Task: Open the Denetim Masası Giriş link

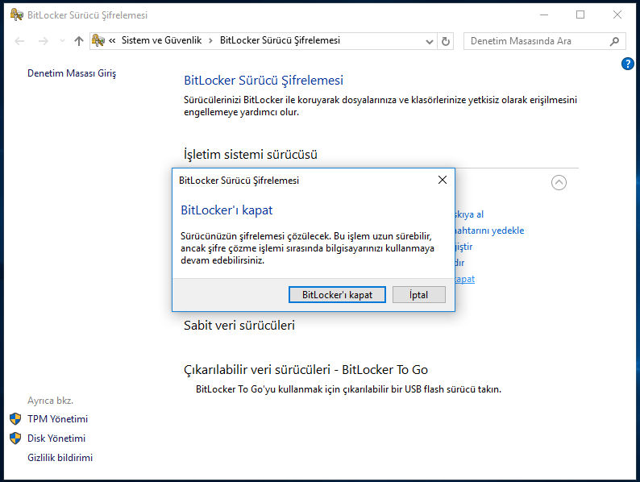Action: 72,73
